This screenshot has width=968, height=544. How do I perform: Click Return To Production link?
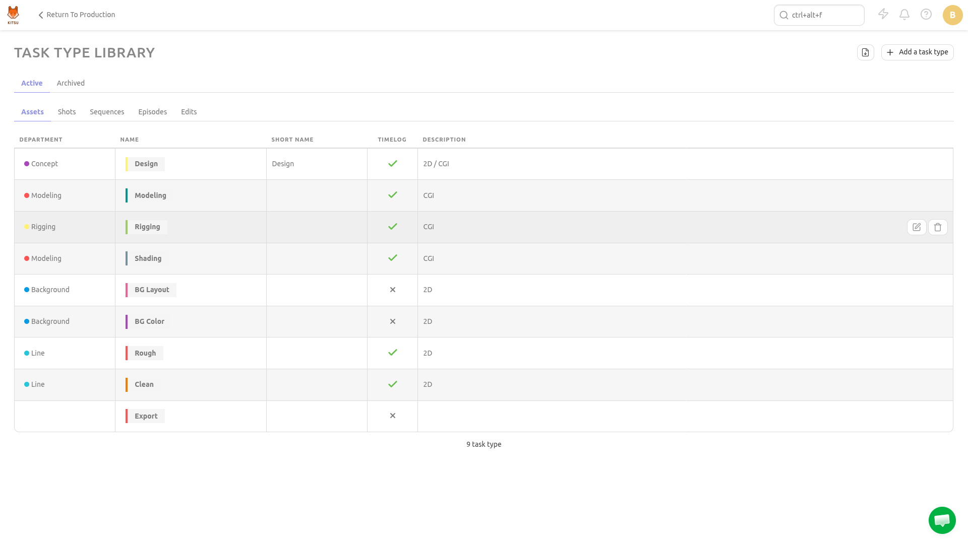(77, 15)
